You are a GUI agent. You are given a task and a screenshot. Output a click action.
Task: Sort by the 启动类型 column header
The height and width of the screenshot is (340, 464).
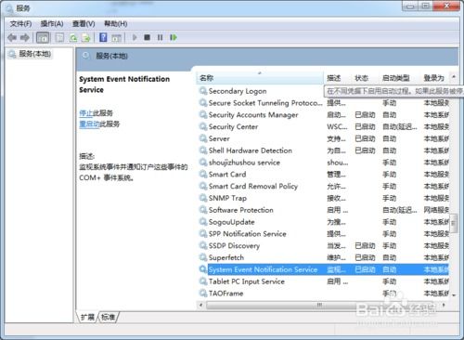pos(400,78)
